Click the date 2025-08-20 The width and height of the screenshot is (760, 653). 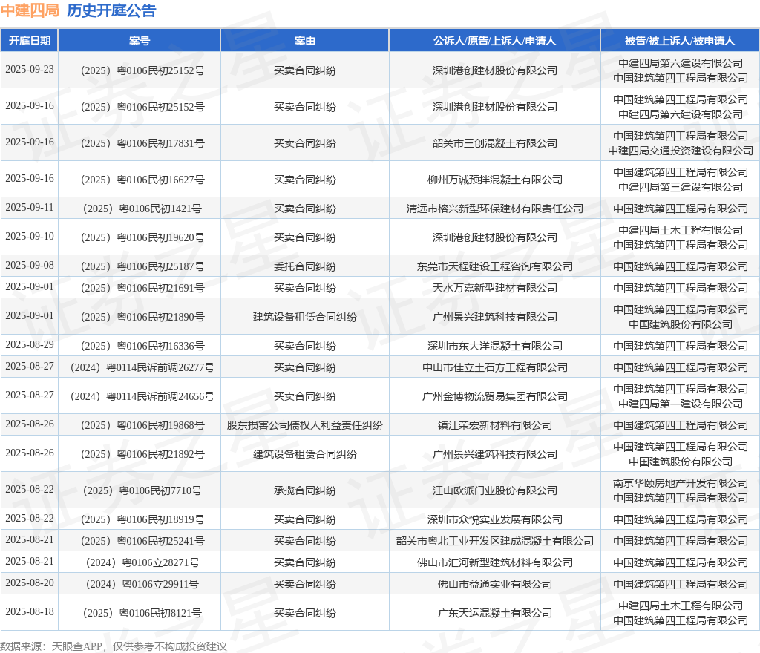click(x=30, y=583)
